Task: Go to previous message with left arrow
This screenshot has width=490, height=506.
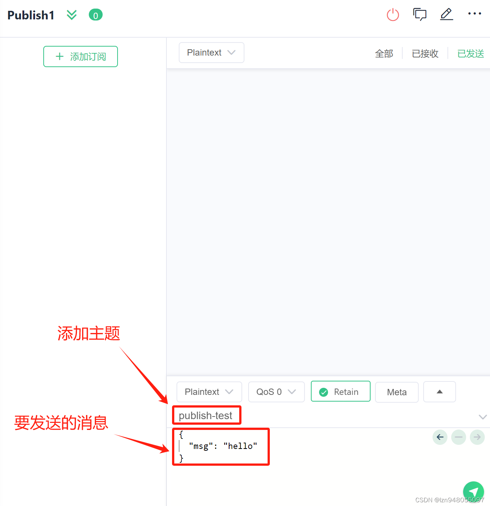Action: point(440,437)
